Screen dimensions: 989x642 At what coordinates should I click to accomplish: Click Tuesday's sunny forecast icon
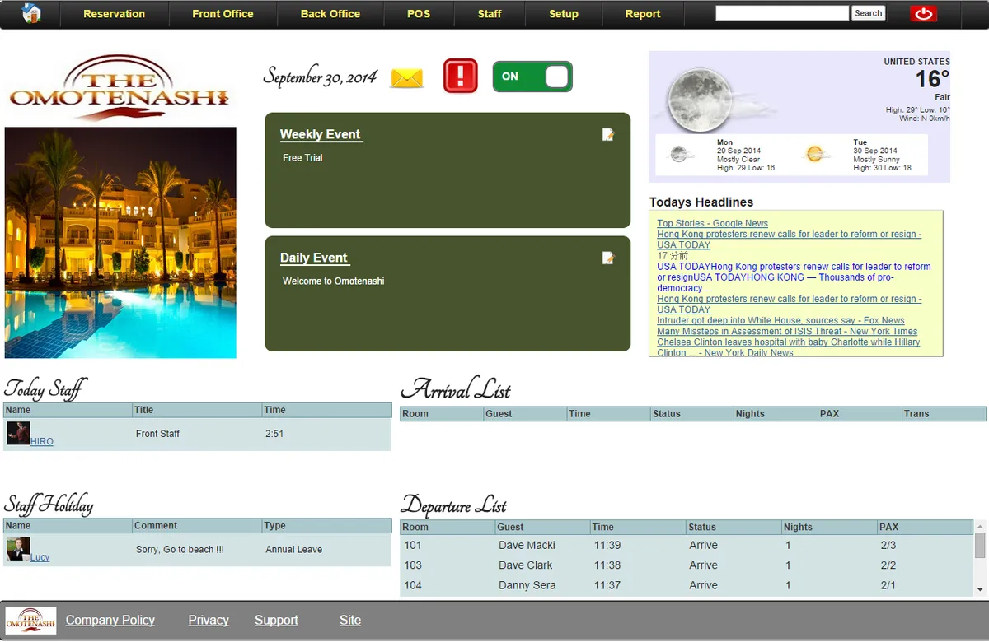(x=814, y=154)
